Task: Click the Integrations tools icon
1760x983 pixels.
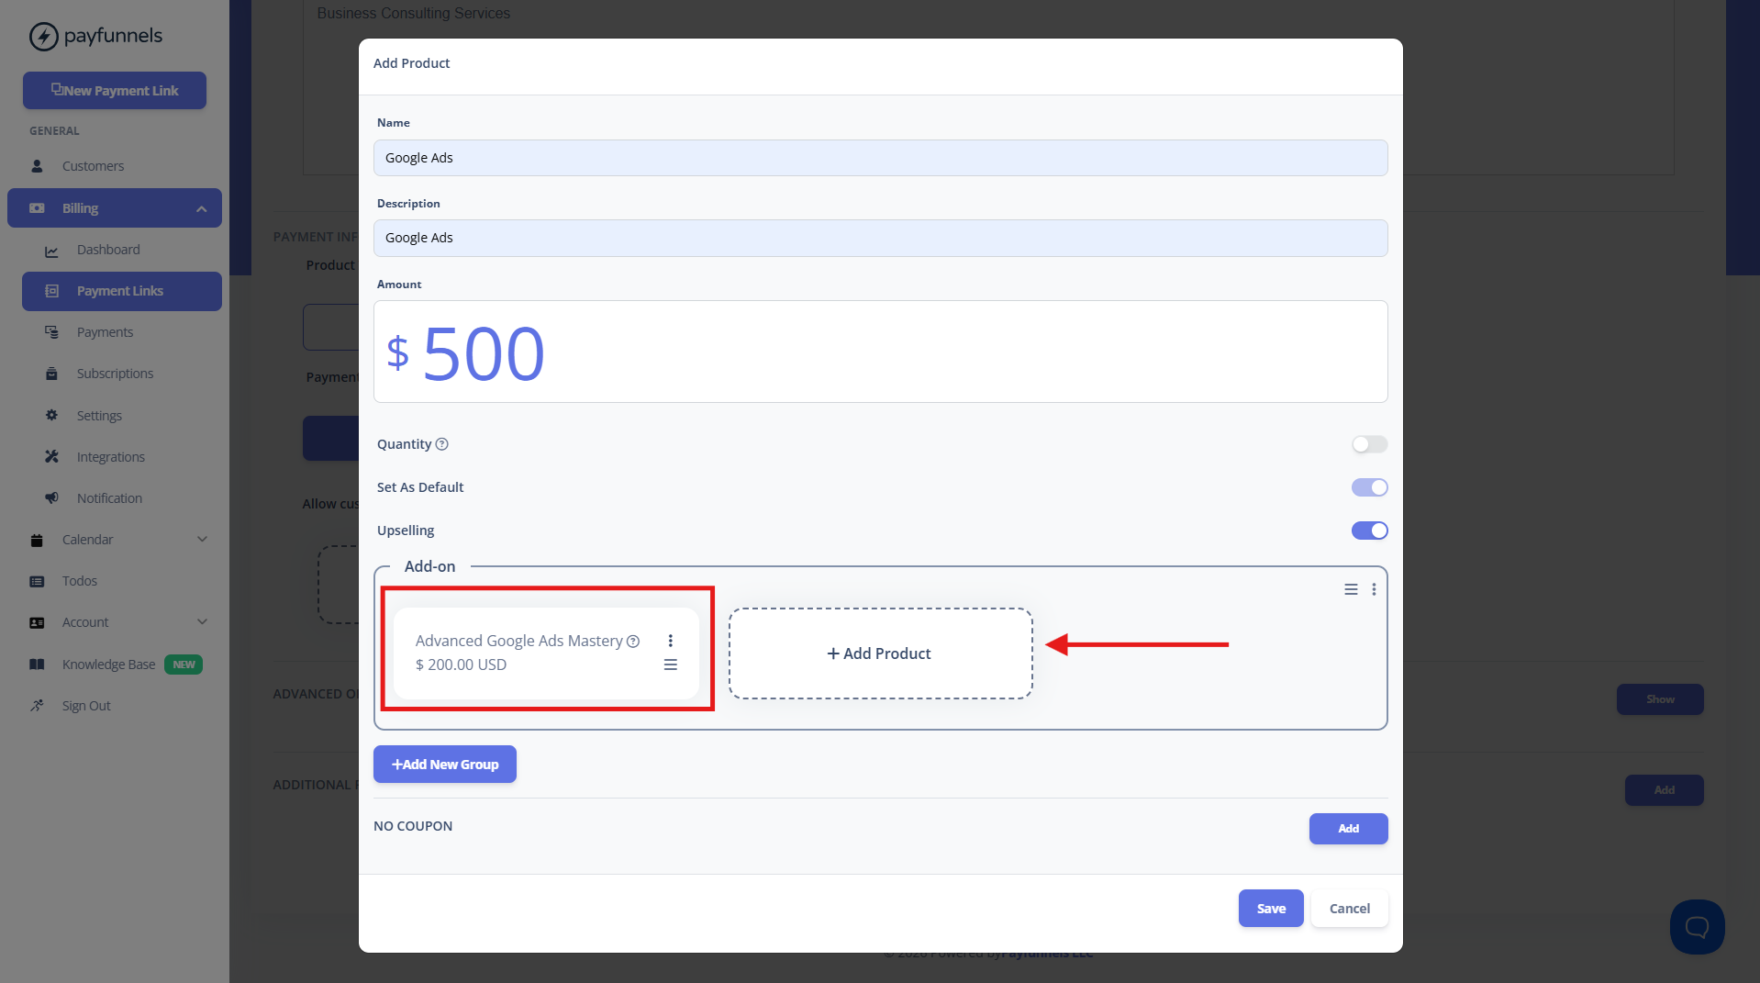Action: (51, 456)
